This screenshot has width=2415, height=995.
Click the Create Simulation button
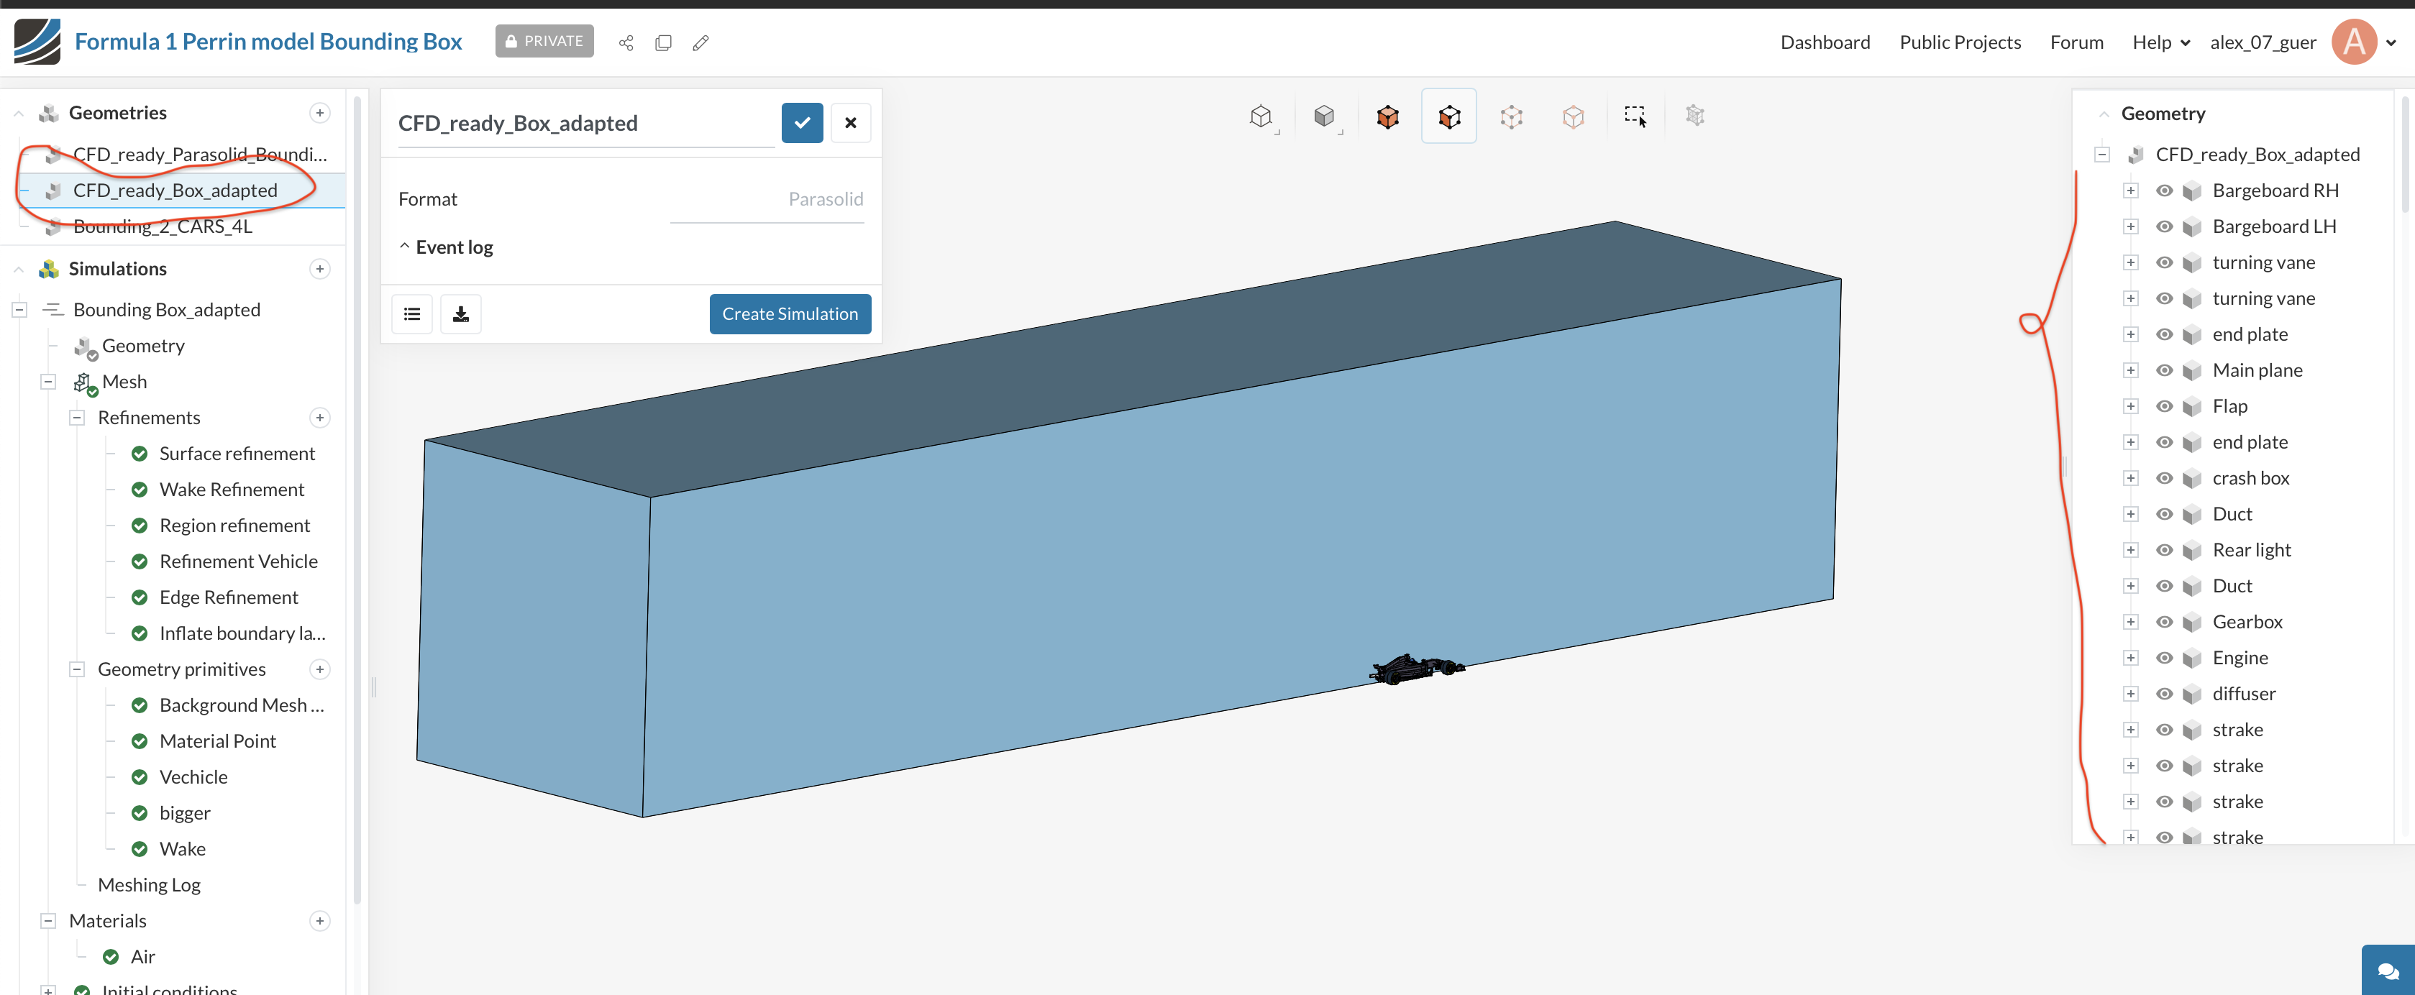click(790, 314)
